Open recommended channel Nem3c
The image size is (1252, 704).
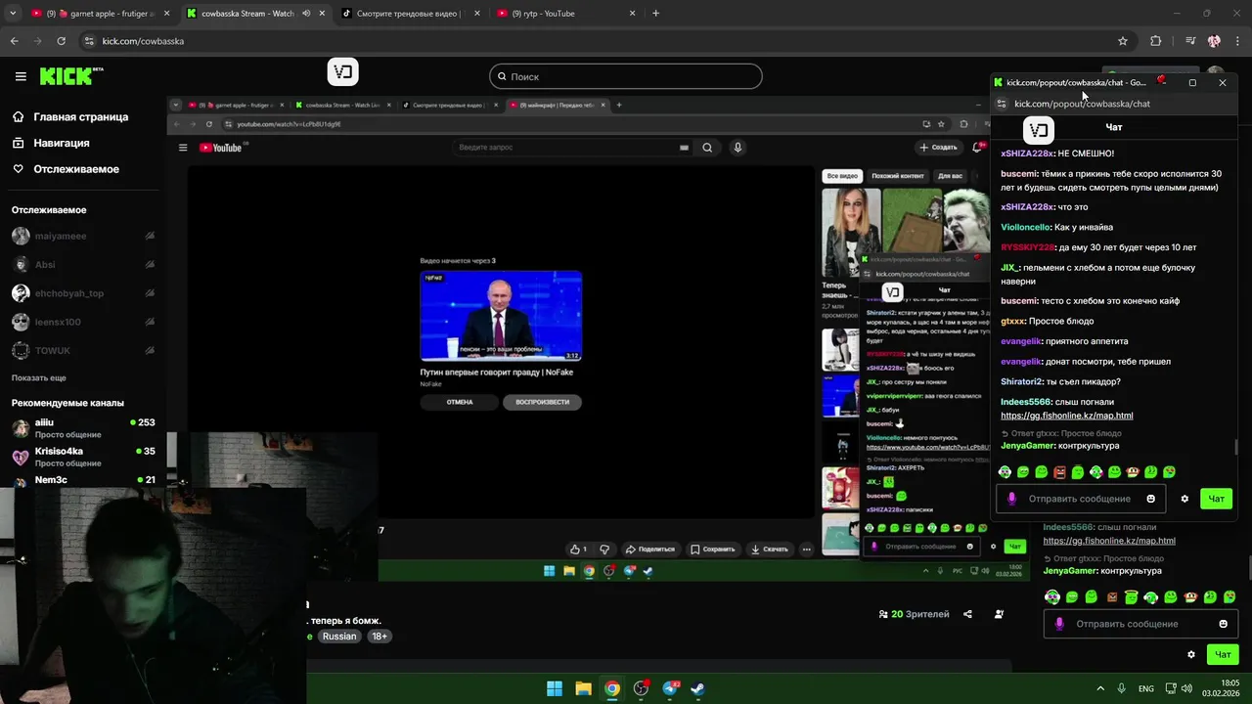[82, 480]
